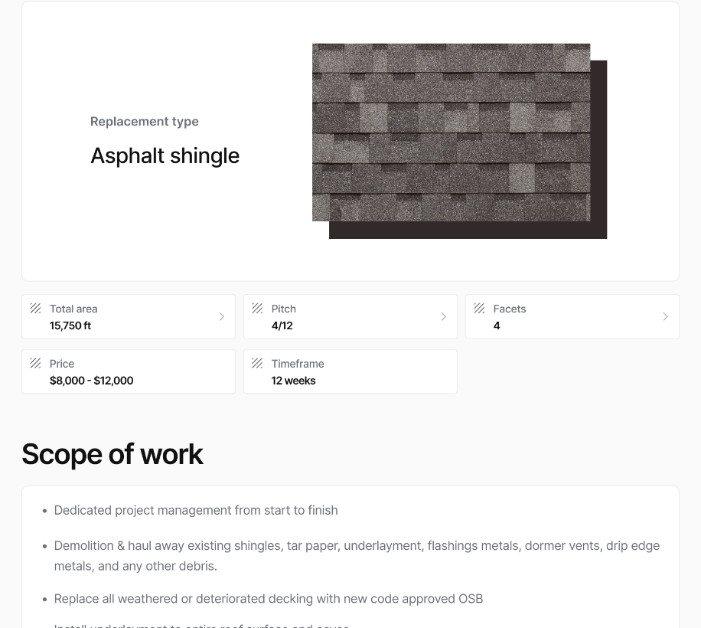Click the Facets label text
Image resolution: width=701 pixels, height=628 pixels.
pyautogui.click(x=509, y=309)
